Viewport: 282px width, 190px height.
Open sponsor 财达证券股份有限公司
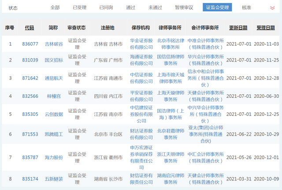click(141, 134)
